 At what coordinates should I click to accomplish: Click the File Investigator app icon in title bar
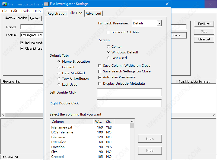tap(4, 4)
